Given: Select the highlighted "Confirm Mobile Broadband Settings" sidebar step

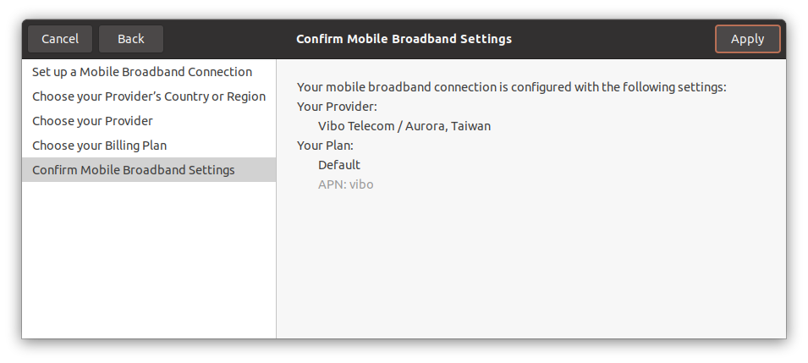Looking at the screenshot, I should click(134, 170).
